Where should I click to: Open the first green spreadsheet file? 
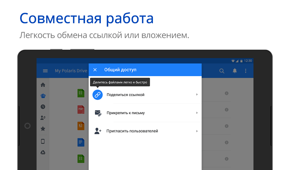click(81, 93)
